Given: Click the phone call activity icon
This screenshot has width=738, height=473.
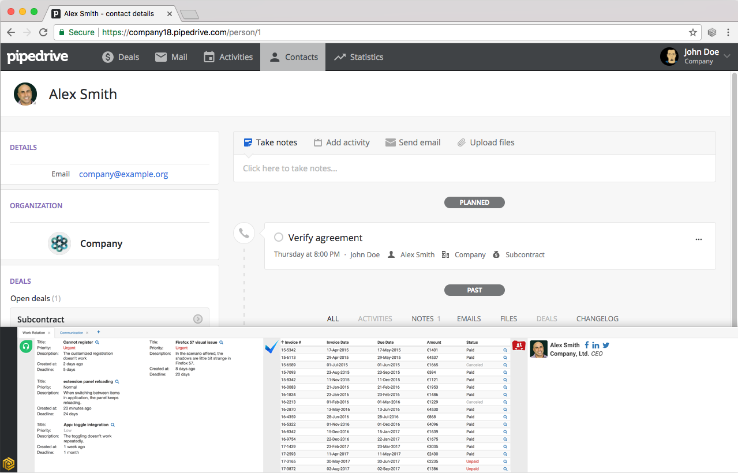Looking at the screenshot, I should (x=244, y=234).
